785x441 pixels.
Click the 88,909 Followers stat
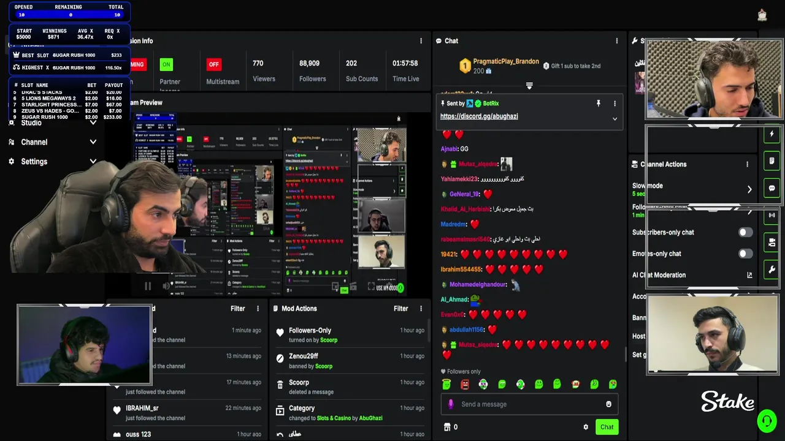tap(313, 70)
